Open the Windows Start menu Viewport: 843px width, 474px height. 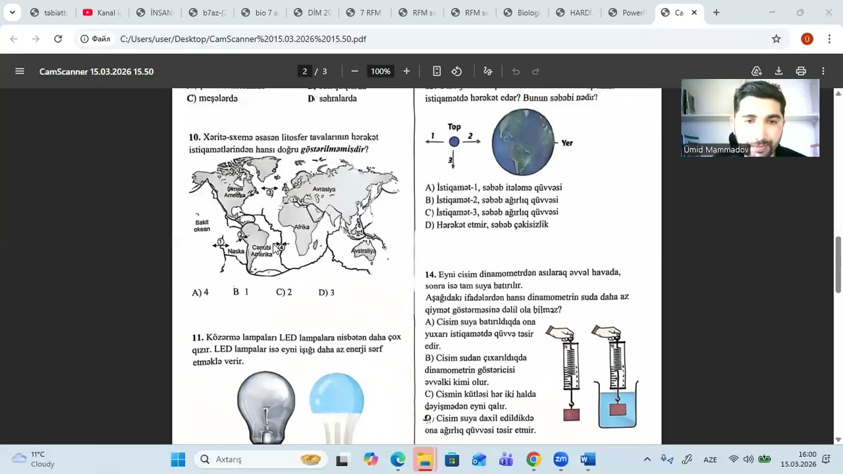tap(178, 460)
